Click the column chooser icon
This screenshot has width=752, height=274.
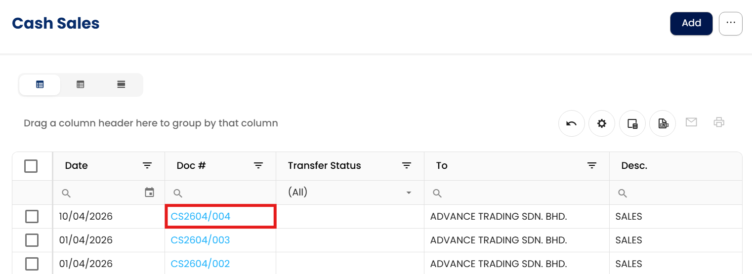tap(632, 123)
